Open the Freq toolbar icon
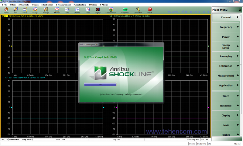Screen dimensions: 243x146 (15, 10)
